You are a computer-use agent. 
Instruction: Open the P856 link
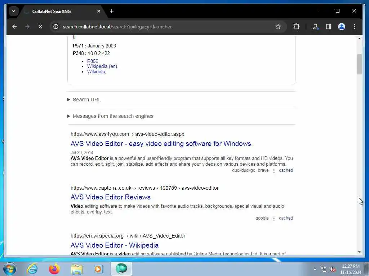click(93, 61)
